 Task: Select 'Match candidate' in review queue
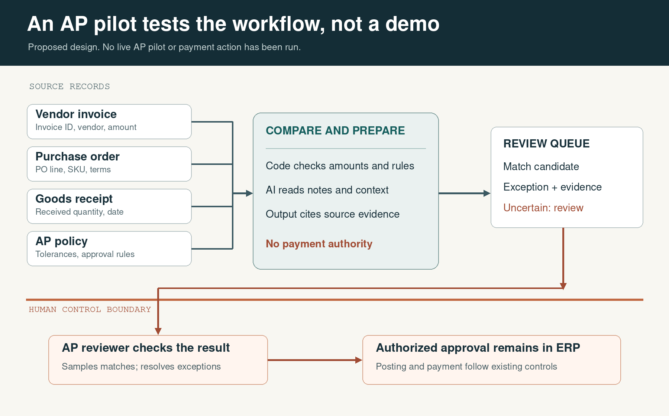coord(541,166)
